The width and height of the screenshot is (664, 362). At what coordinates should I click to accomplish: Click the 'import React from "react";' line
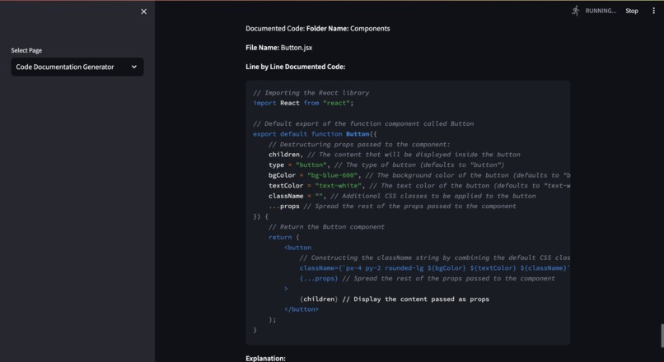click(303, 103)
